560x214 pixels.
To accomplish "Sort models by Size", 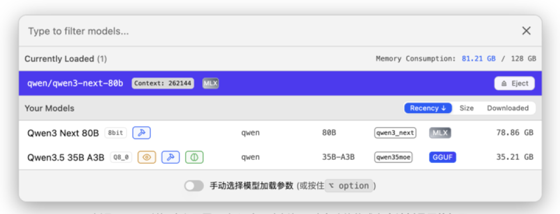I will pos(467,108).
